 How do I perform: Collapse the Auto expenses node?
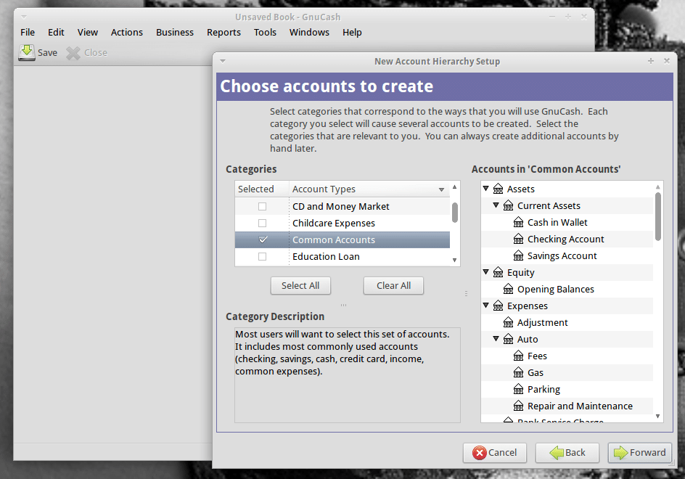click(496, 340)
